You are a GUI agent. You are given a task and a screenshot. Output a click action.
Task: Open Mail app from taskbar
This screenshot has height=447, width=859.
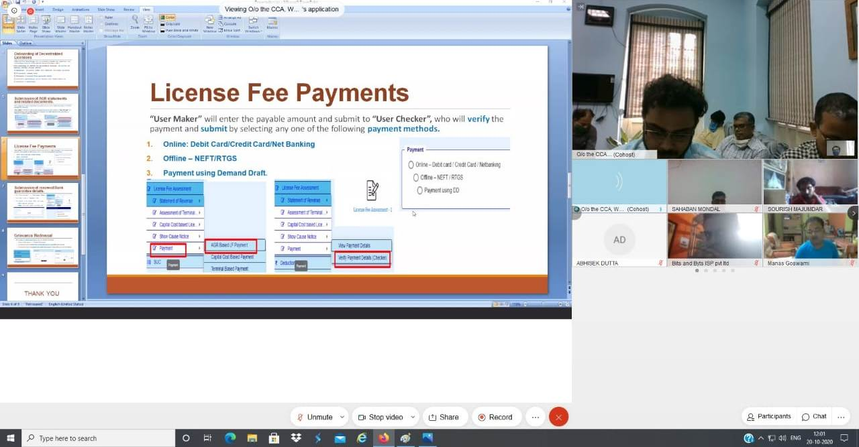point(340,438)
